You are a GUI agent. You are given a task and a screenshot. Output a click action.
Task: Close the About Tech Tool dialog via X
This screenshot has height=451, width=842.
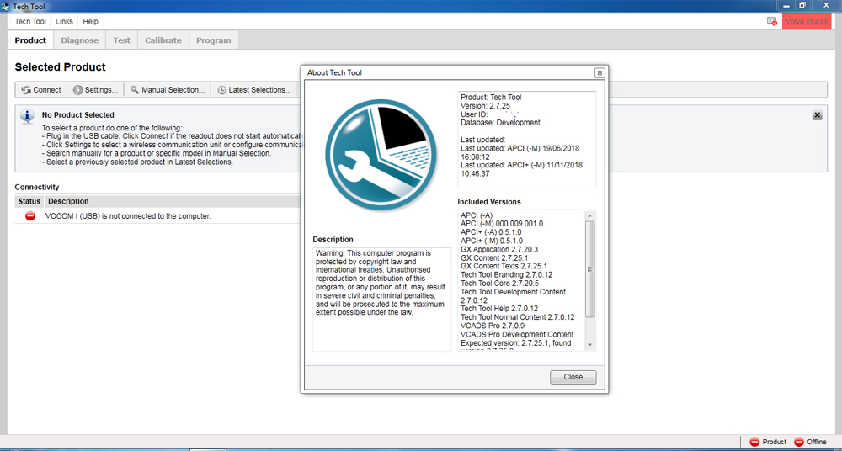click(600, 72)
